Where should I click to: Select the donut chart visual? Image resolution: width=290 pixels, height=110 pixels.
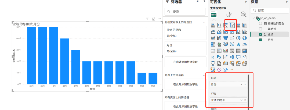245,38
